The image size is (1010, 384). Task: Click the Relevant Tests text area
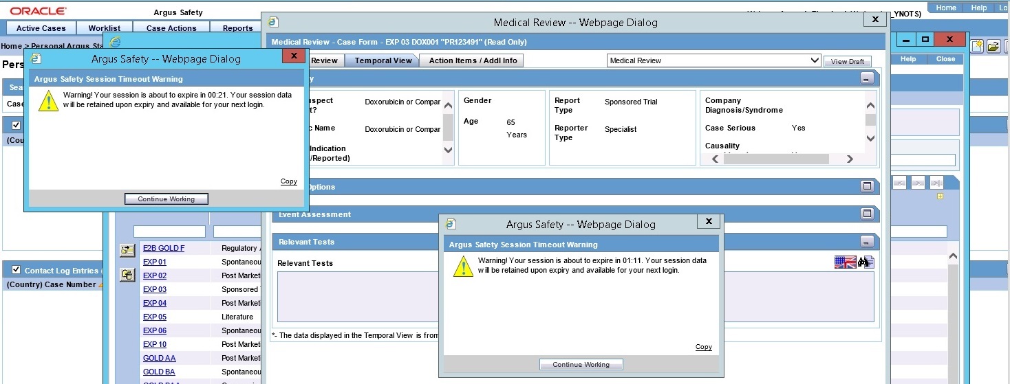tap(575, 297)
